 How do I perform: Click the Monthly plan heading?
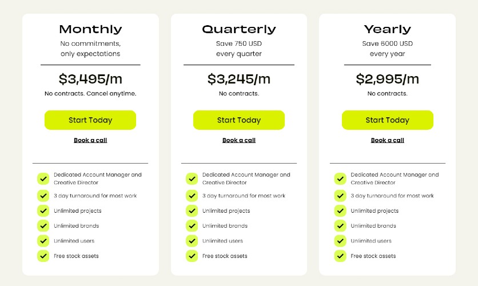click(90, 29)
